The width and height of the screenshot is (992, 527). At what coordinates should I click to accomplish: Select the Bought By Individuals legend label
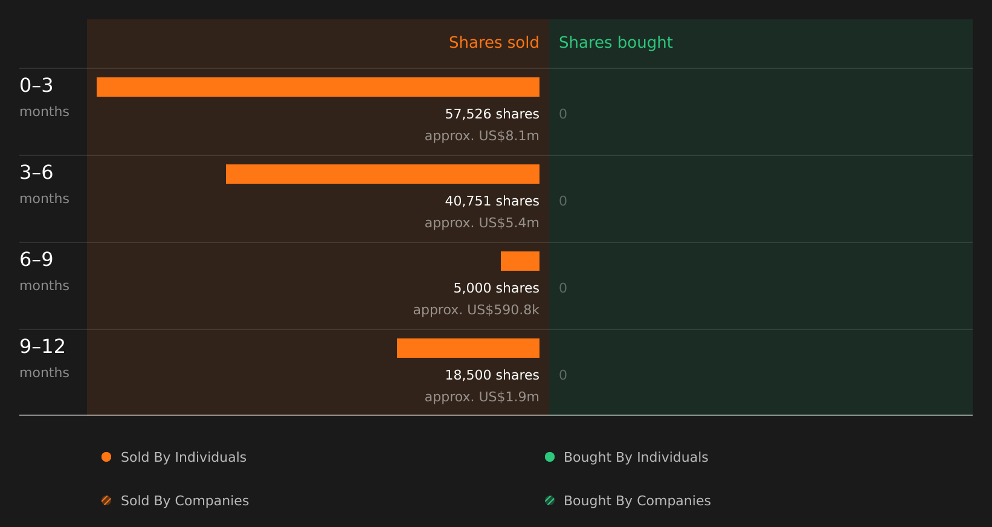[x=636, y=457]
